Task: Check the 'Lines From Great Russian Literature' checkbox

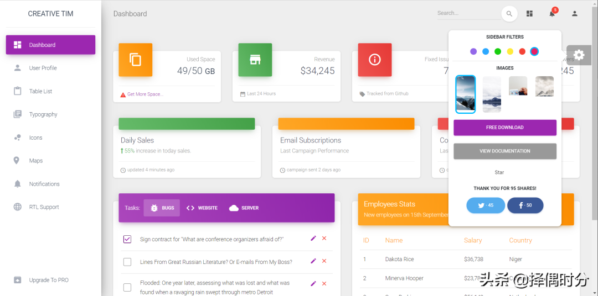Action: point(127,262)
